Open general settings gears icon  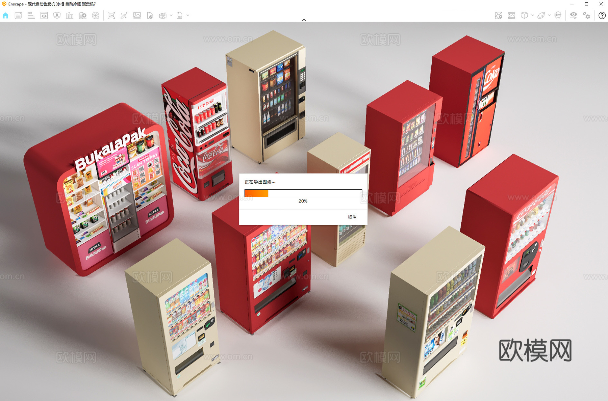click(587, 16)
